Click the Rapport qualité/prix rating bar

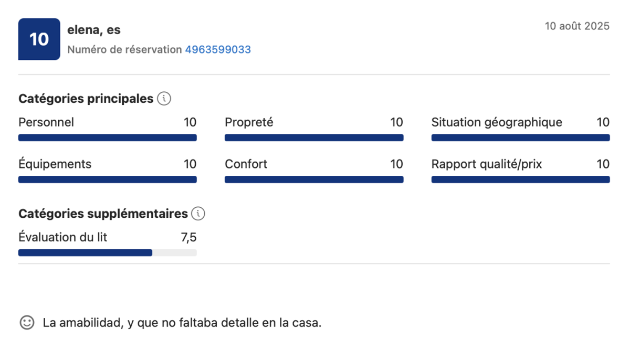click(x=521, y=179)
